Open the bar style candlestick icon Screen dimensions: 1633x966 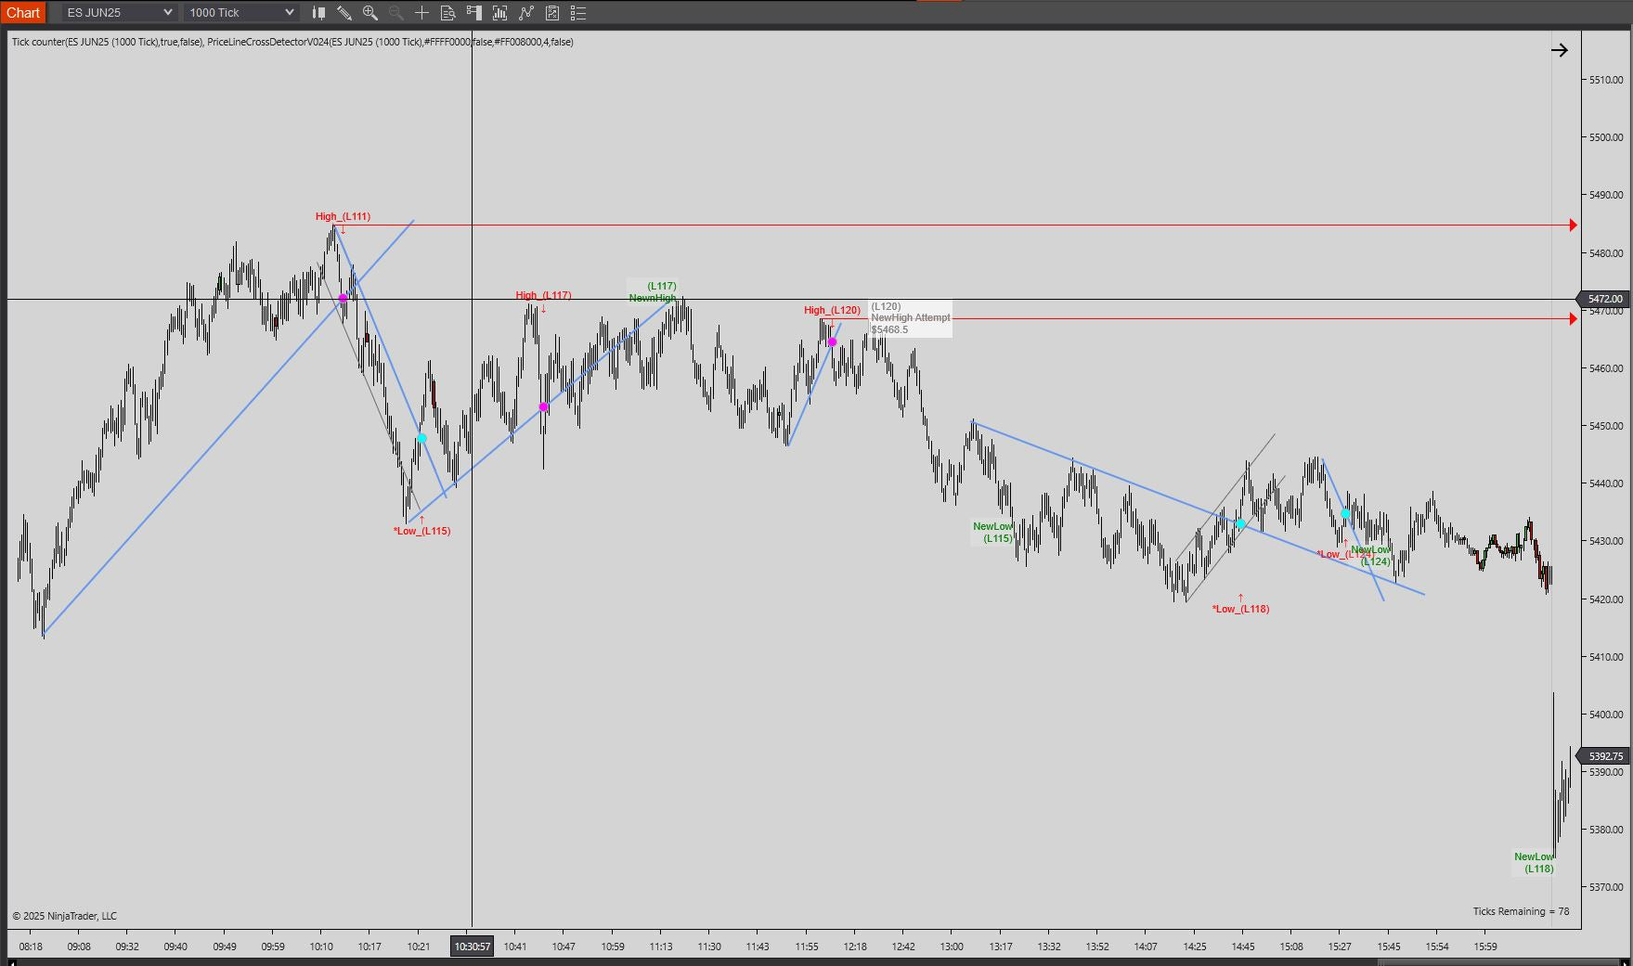(x=318, y=13)
